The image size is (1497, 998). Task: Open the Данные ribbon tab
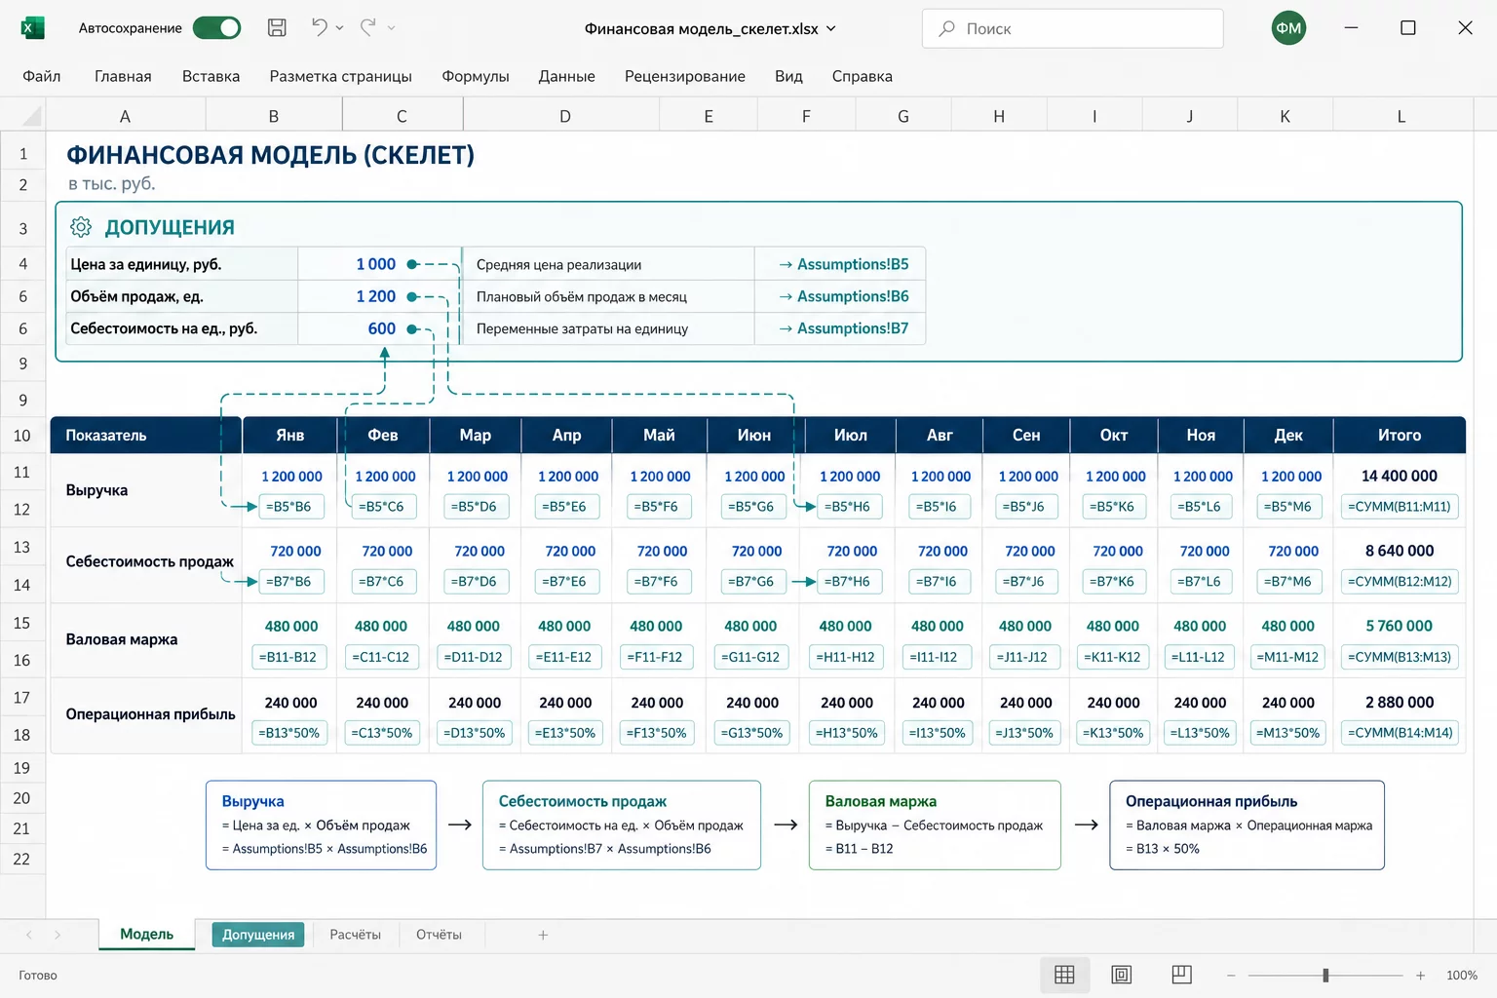pyautogui.click(x=566, y=76)
